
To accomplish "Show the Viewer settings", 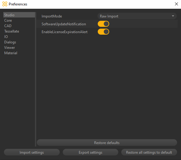I will [x=10, y=48].
